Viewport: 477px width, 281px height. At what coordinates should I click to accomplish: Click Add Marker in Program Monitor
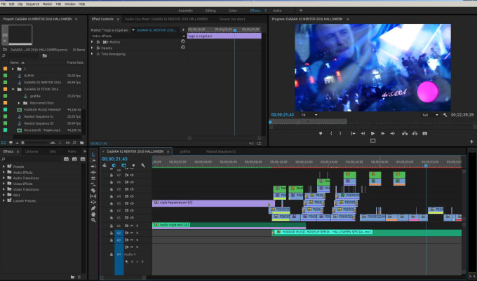click(x=321, y=133)
